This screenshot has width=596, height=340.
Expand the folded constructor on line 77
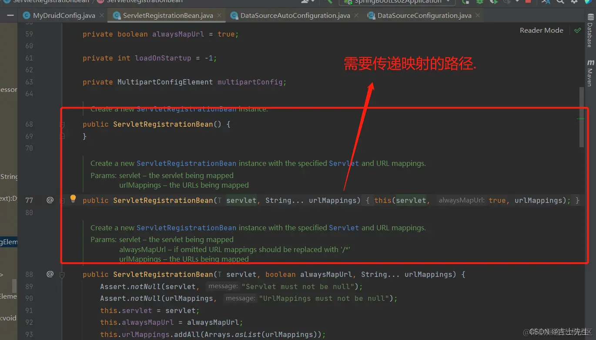62,201
